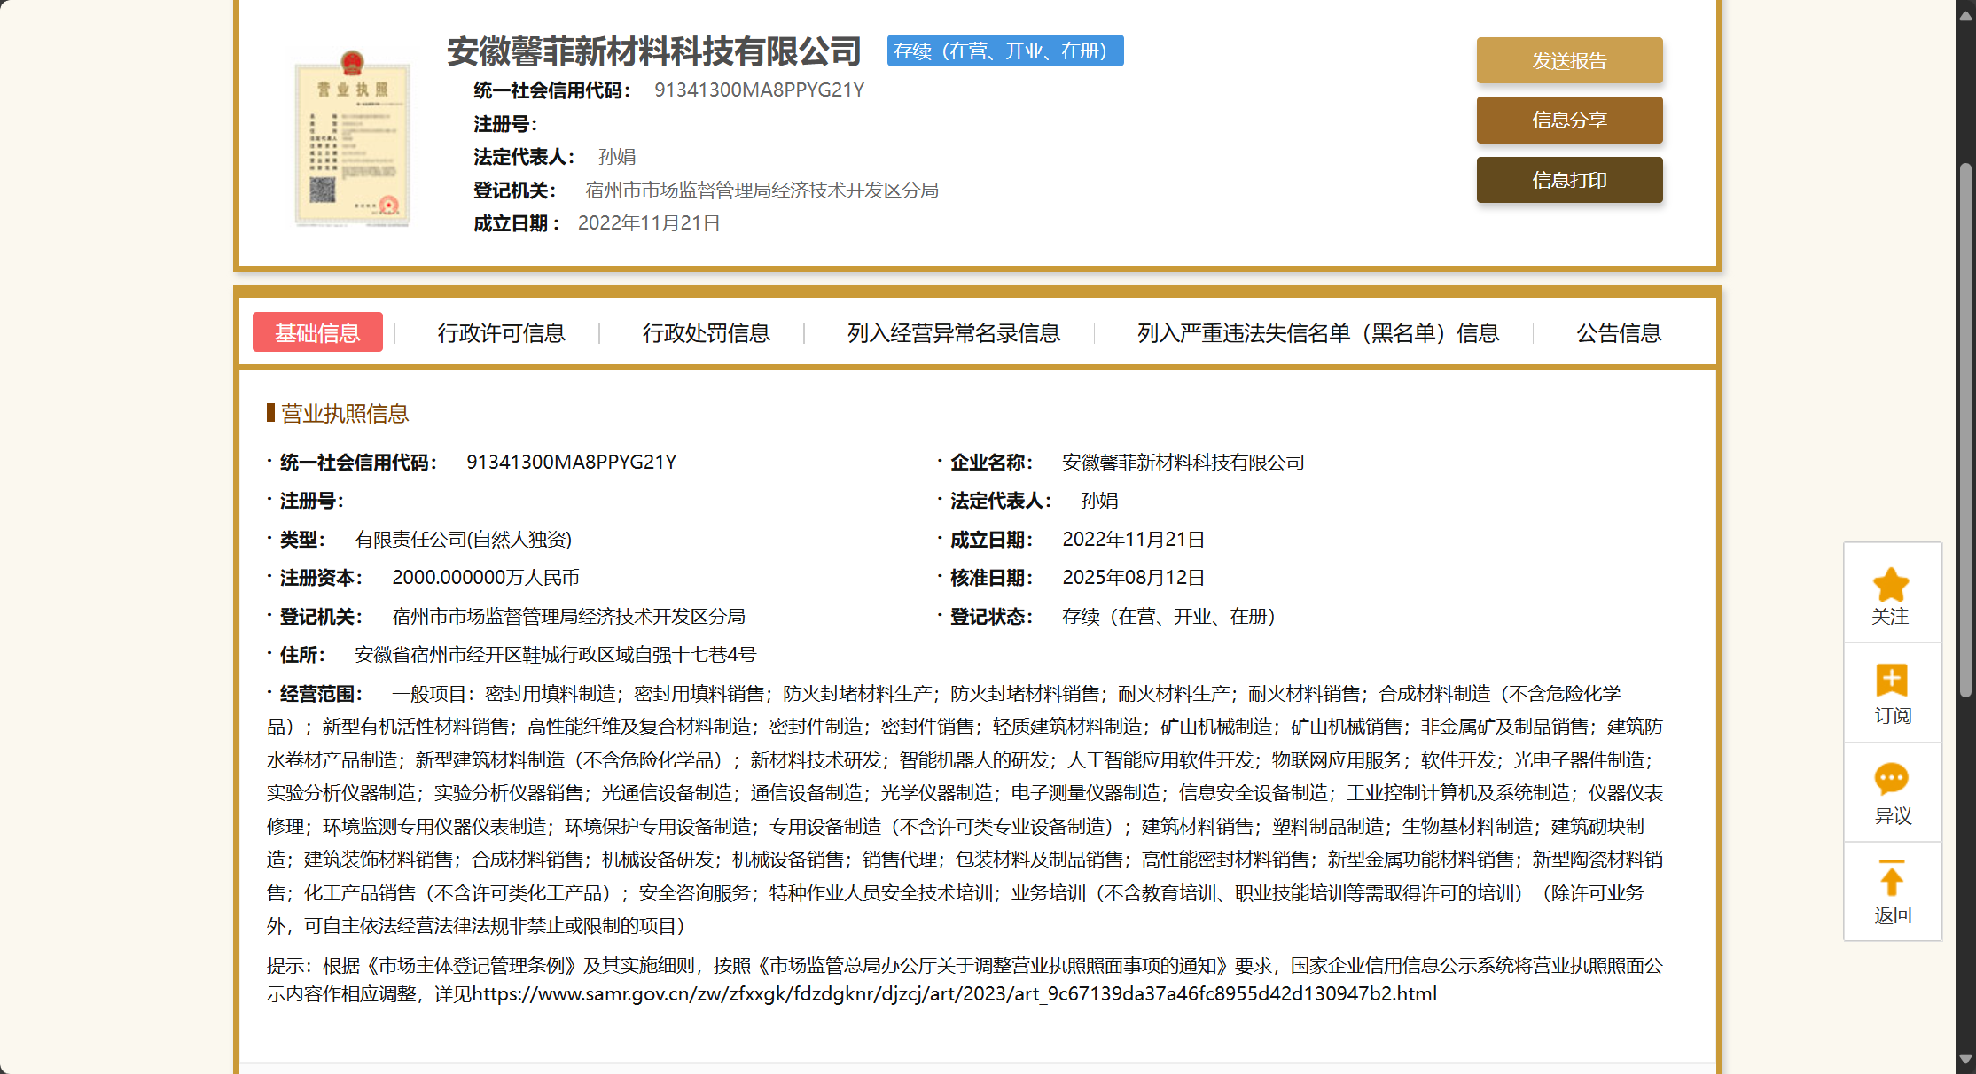Go to 列入经营异常名录信息 tab
Image resolution: width=1976 pixels, height=1074 pixels.
(953, 333)
